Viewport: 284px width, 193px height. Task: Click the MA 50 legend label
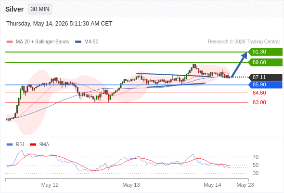tap(91, 42)
